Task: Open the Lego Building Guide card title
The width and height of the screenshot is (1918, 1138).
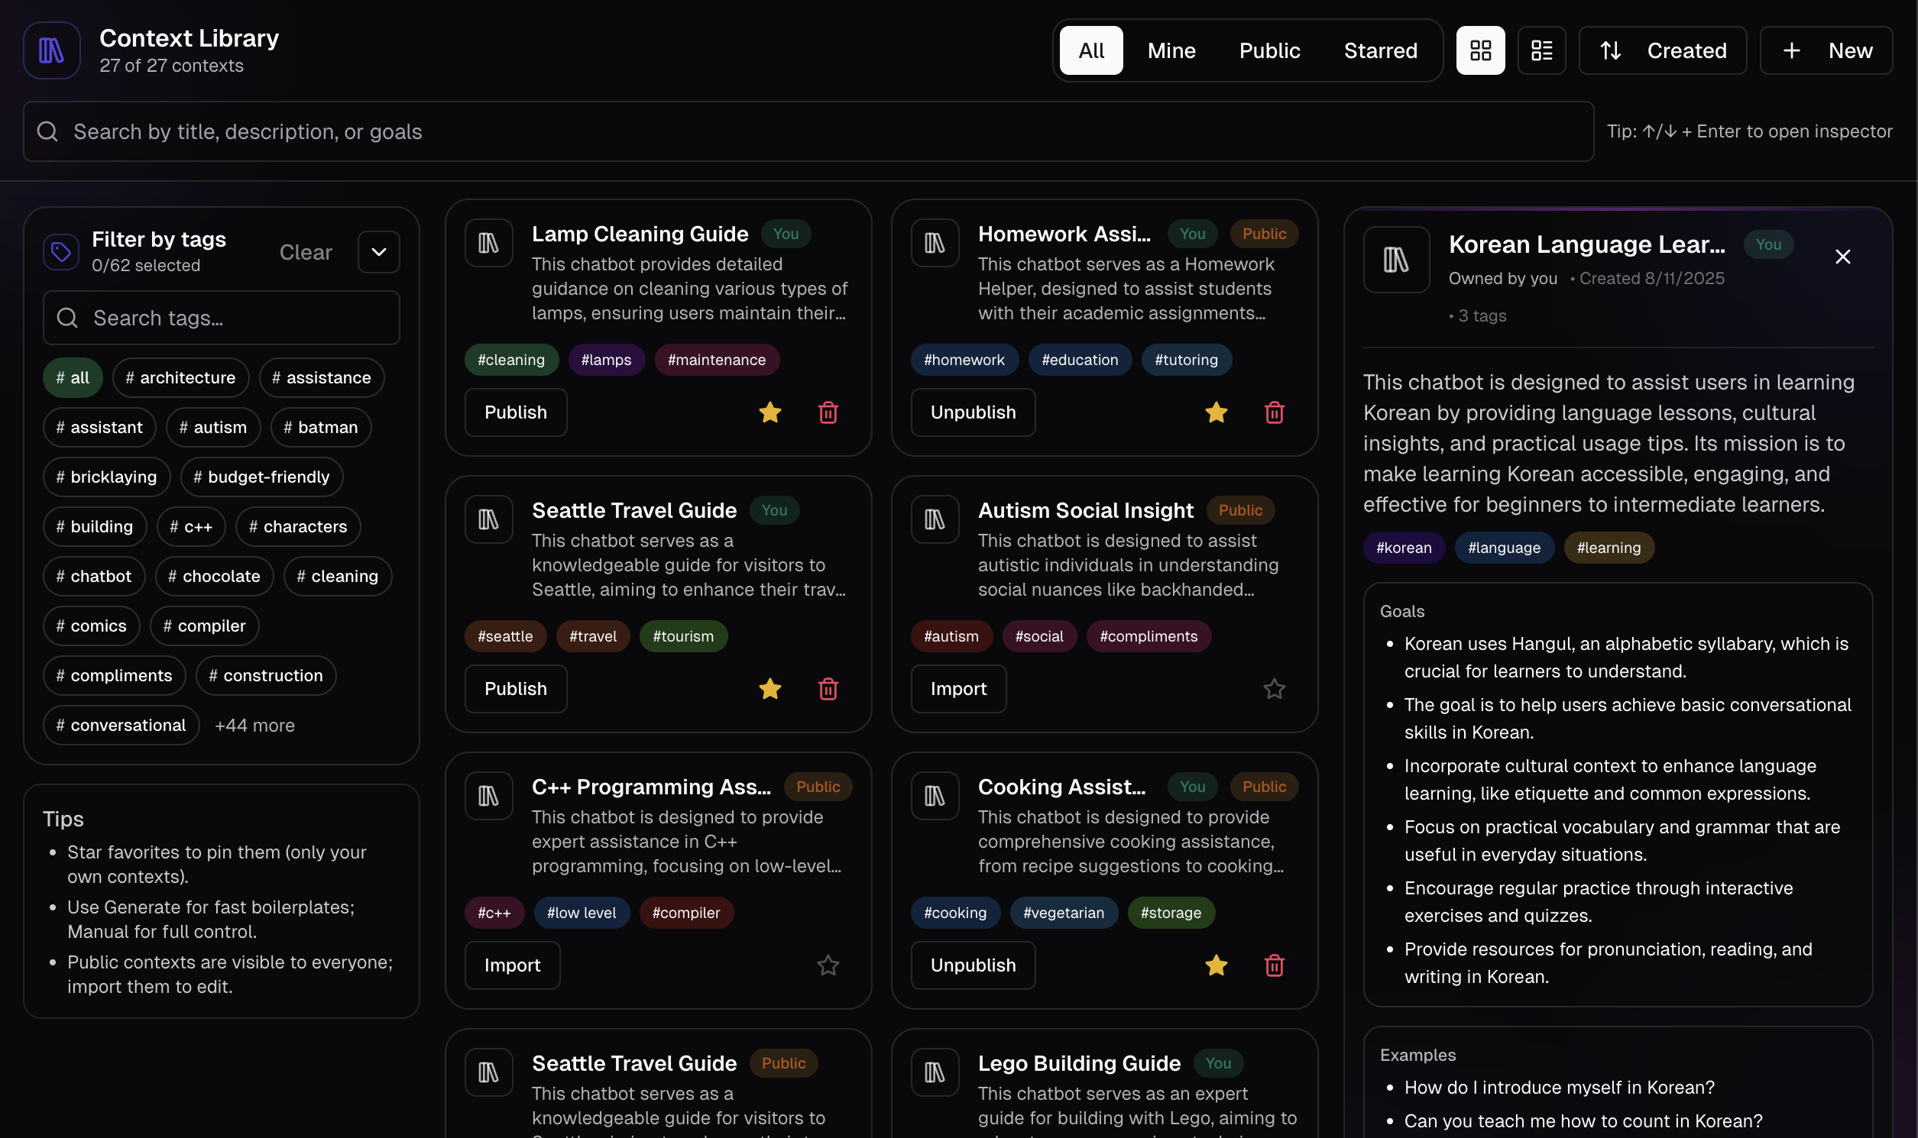Action: coord(1079,1064)
